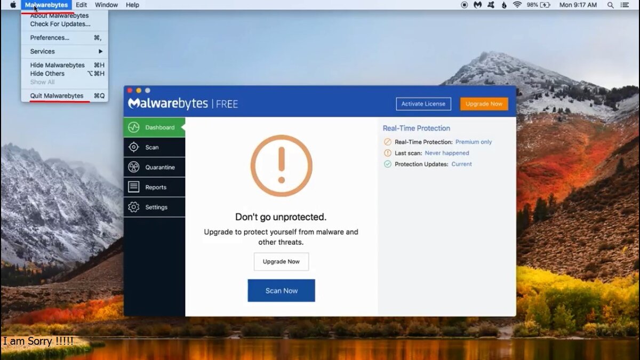Expand the Services submenu arrow
Screen dimensions: 640x360
pos(100,52)
